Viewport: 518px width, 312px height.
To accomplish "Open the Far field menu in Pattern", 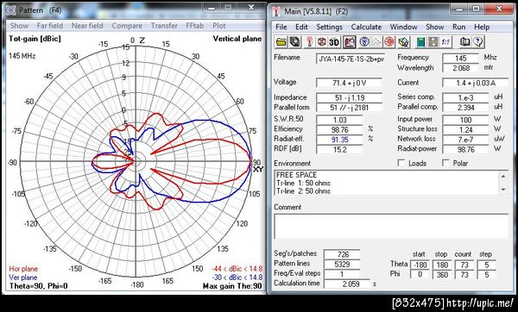I will pyautogui.click(x=49, y=26).
